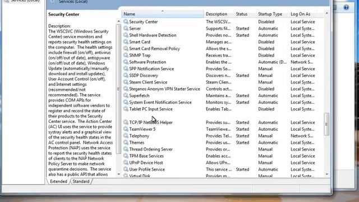Click the description pane scrollbar up arrow

click(x=118, y=21)
